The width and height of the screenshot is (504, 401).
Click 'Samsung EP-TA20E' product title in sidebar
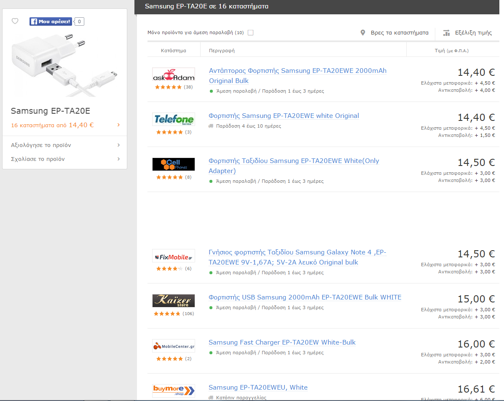(x=51, y=111)
